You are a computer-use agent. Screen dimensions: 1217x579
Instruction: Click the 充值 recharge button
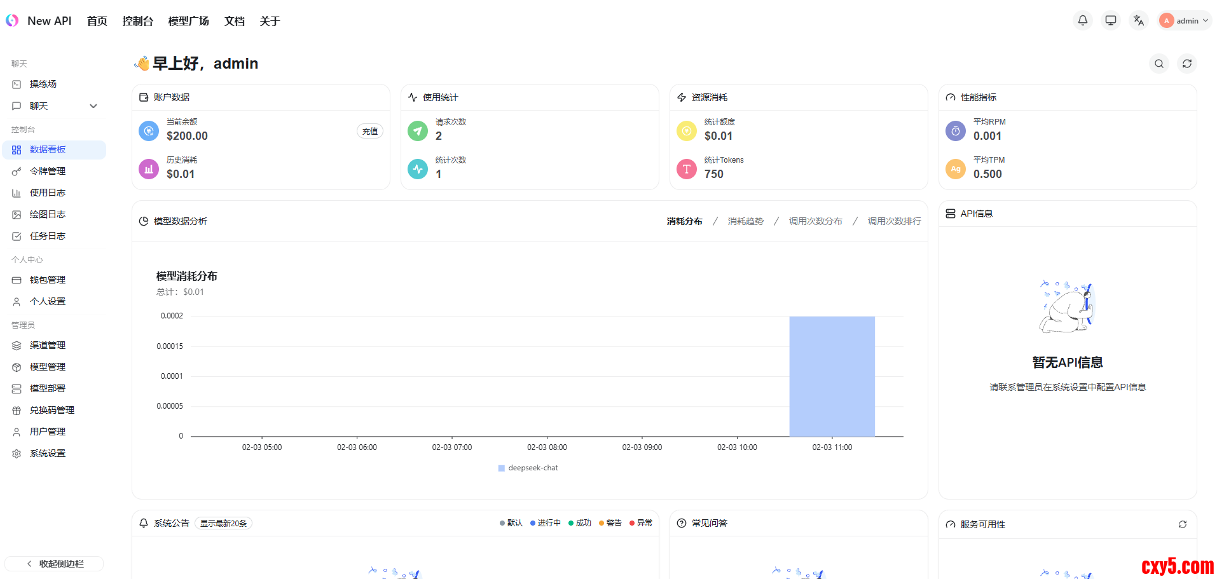click(370, 131)
